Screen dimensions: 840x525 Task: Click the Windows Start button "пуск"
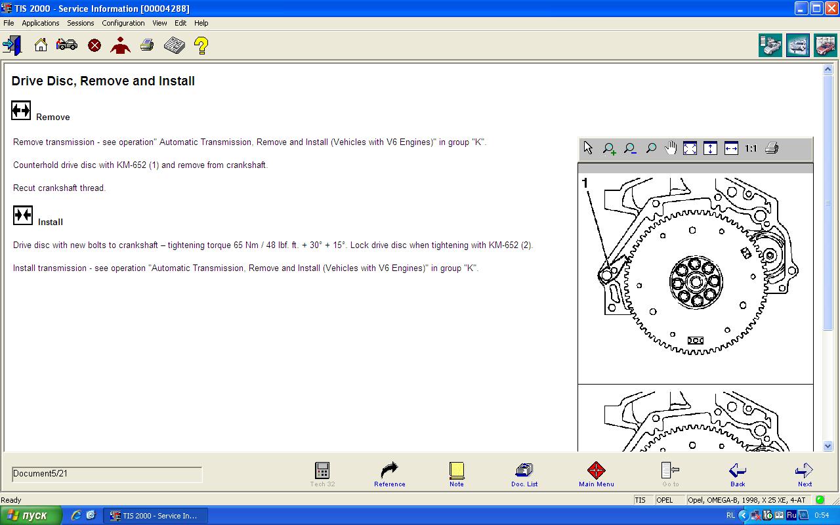click(31, 516)
